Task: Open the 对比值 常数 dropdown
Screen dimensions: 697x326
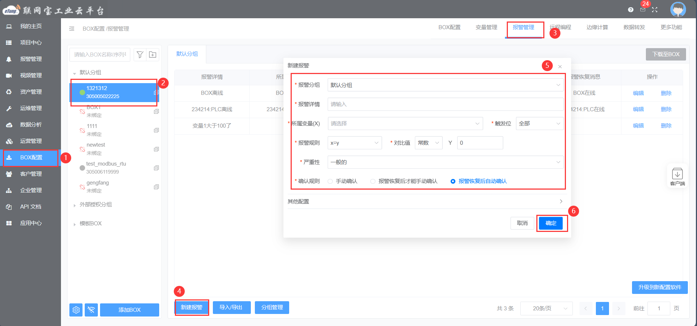Action: click(x=429, y=143)
